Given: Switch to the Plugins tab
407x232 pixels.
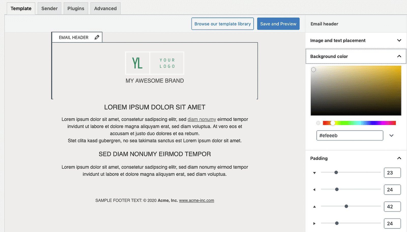Looking at the screenshot, I should point(76,8).
